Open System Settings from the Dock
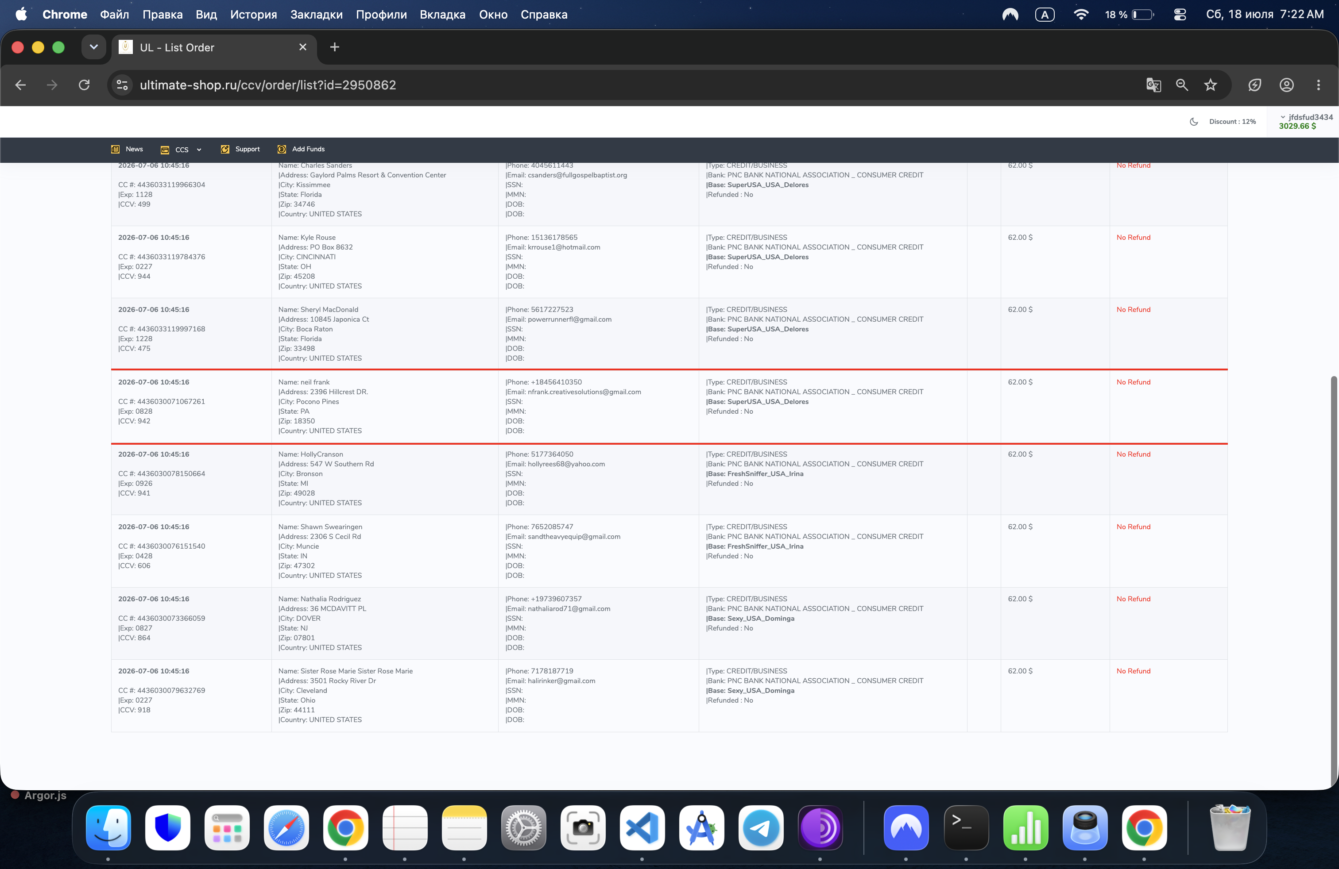Viewport: 1339px width, 869px height. point(523,827)
